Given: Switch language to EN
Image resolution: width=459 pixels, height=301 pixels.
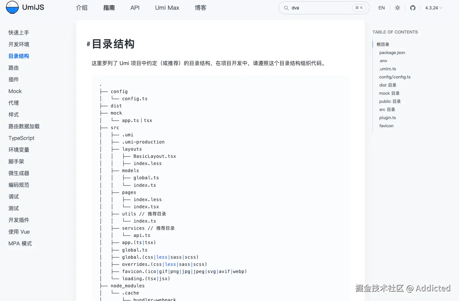Looking at the screenshot, I should (382, 8).
